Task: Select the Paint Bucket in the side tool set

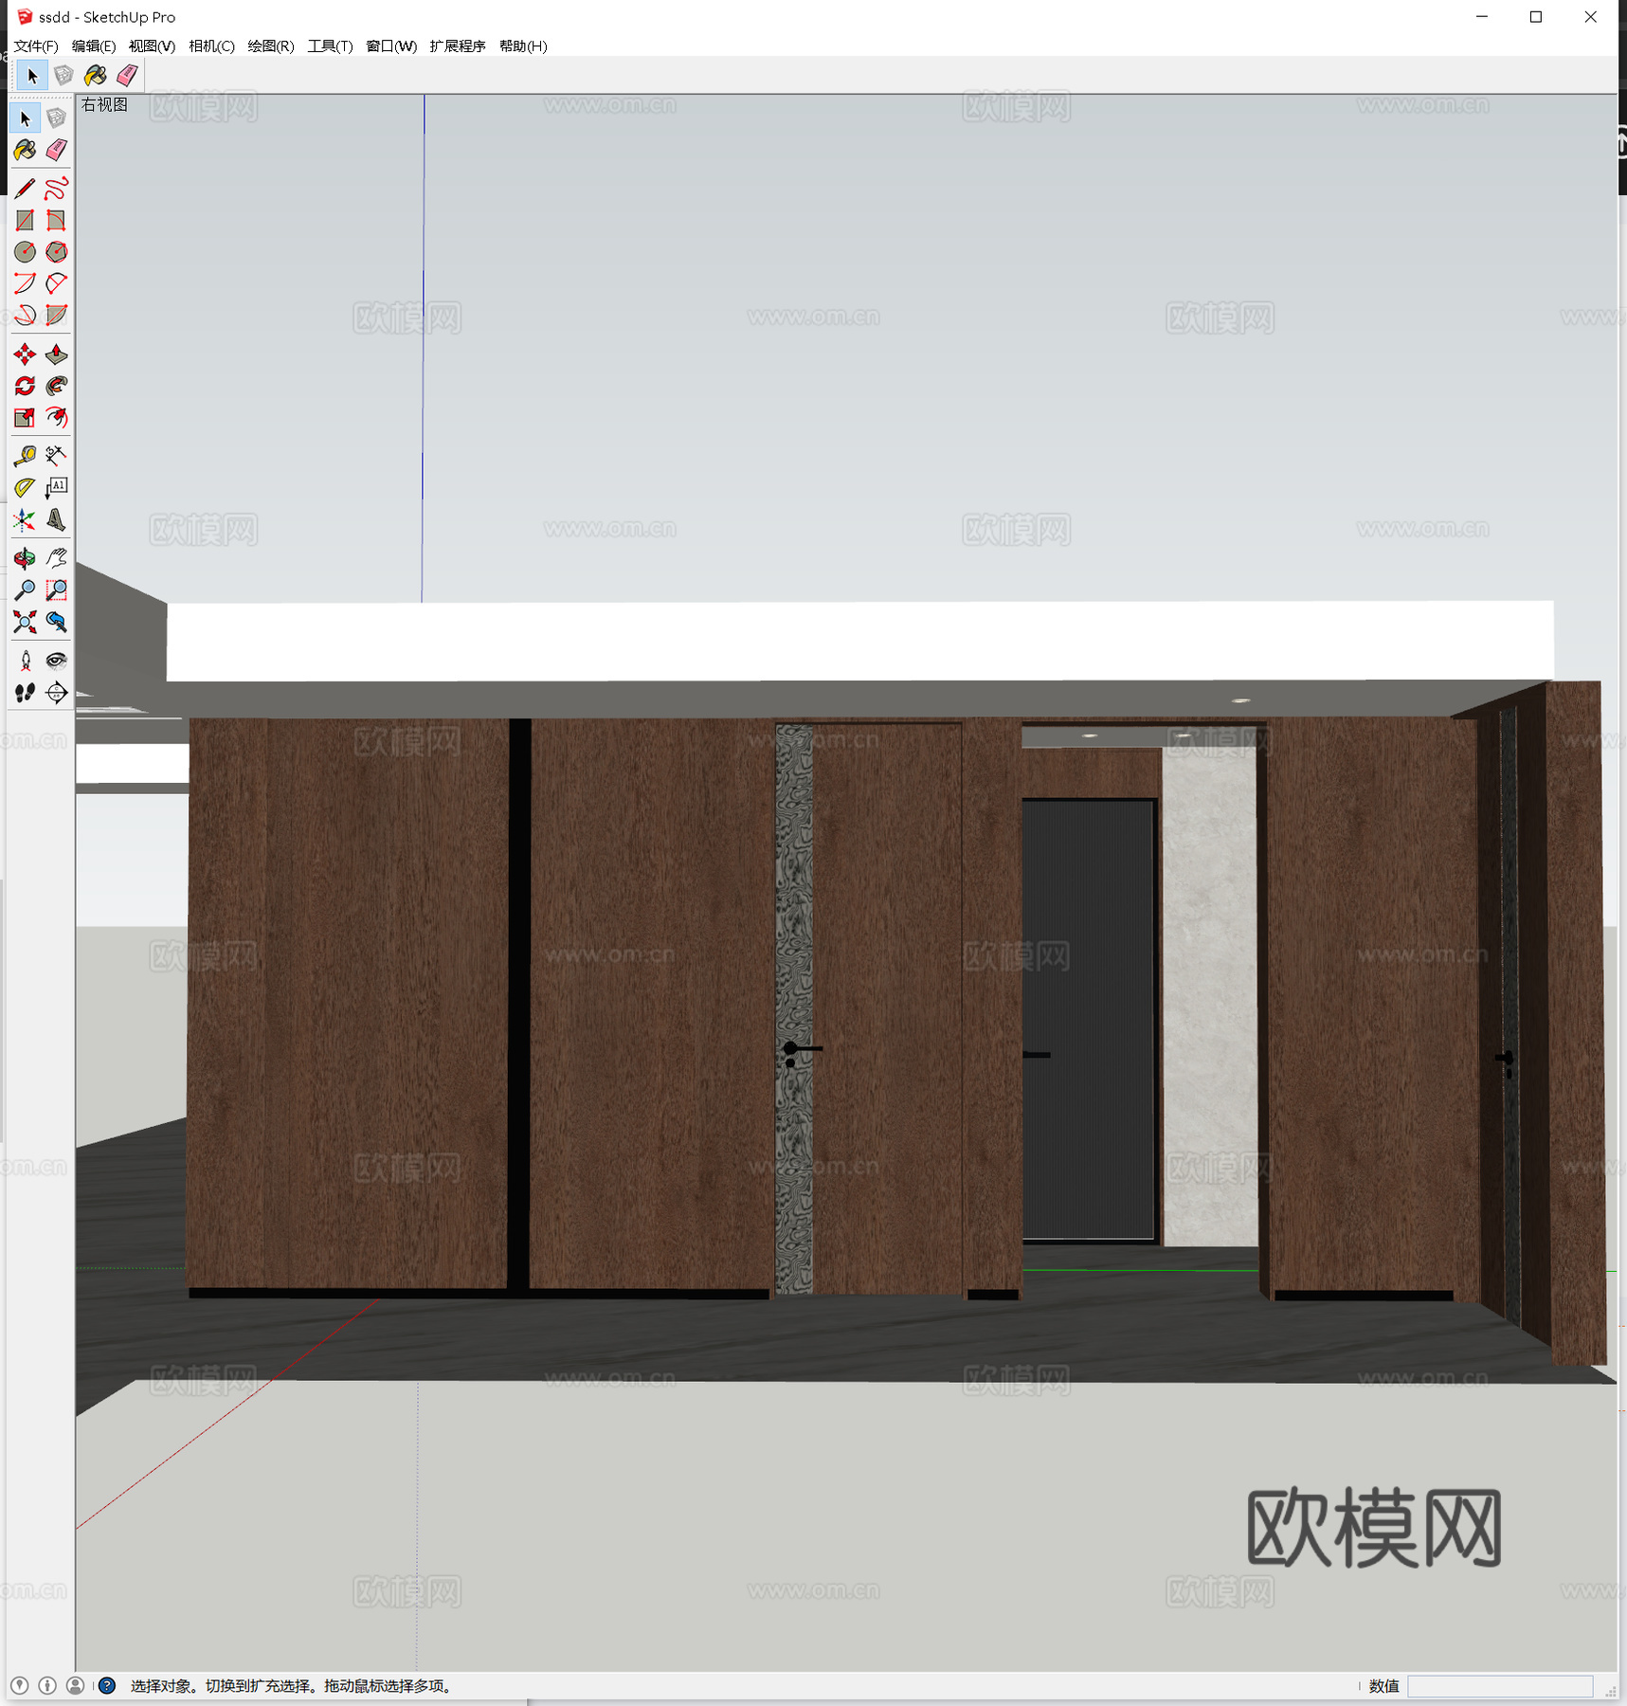Action: [26, 150]
